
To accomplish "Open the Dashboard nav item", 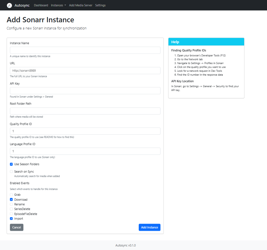I will (x=41, y=5).
